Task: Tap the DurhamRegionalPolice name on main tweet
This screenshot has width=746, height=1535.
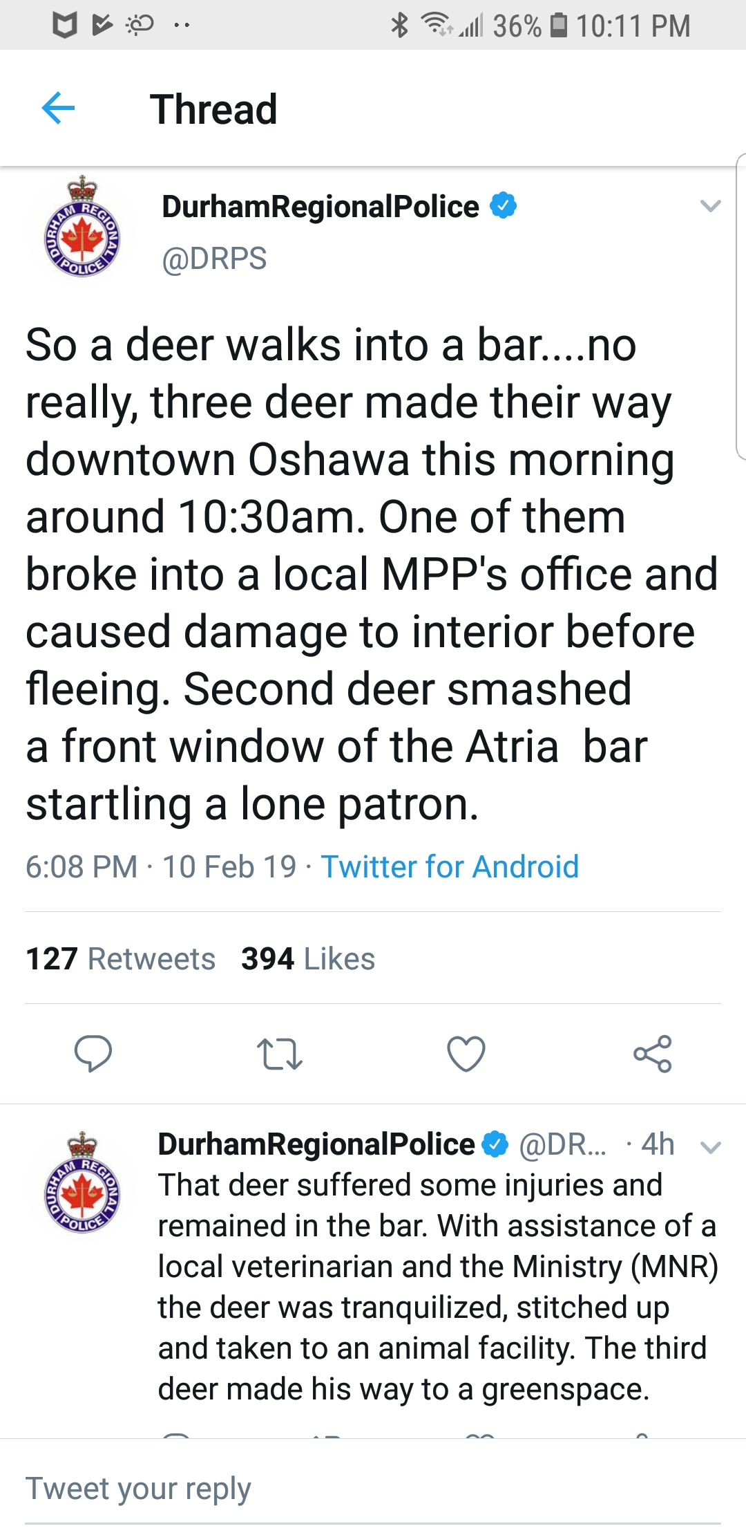Action: point(321,206)
